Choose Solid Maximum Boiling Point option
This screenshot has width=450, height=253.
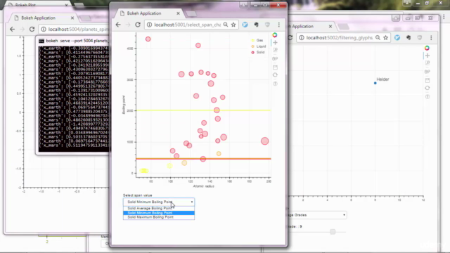pyautogui.click(x=159, y=217)
